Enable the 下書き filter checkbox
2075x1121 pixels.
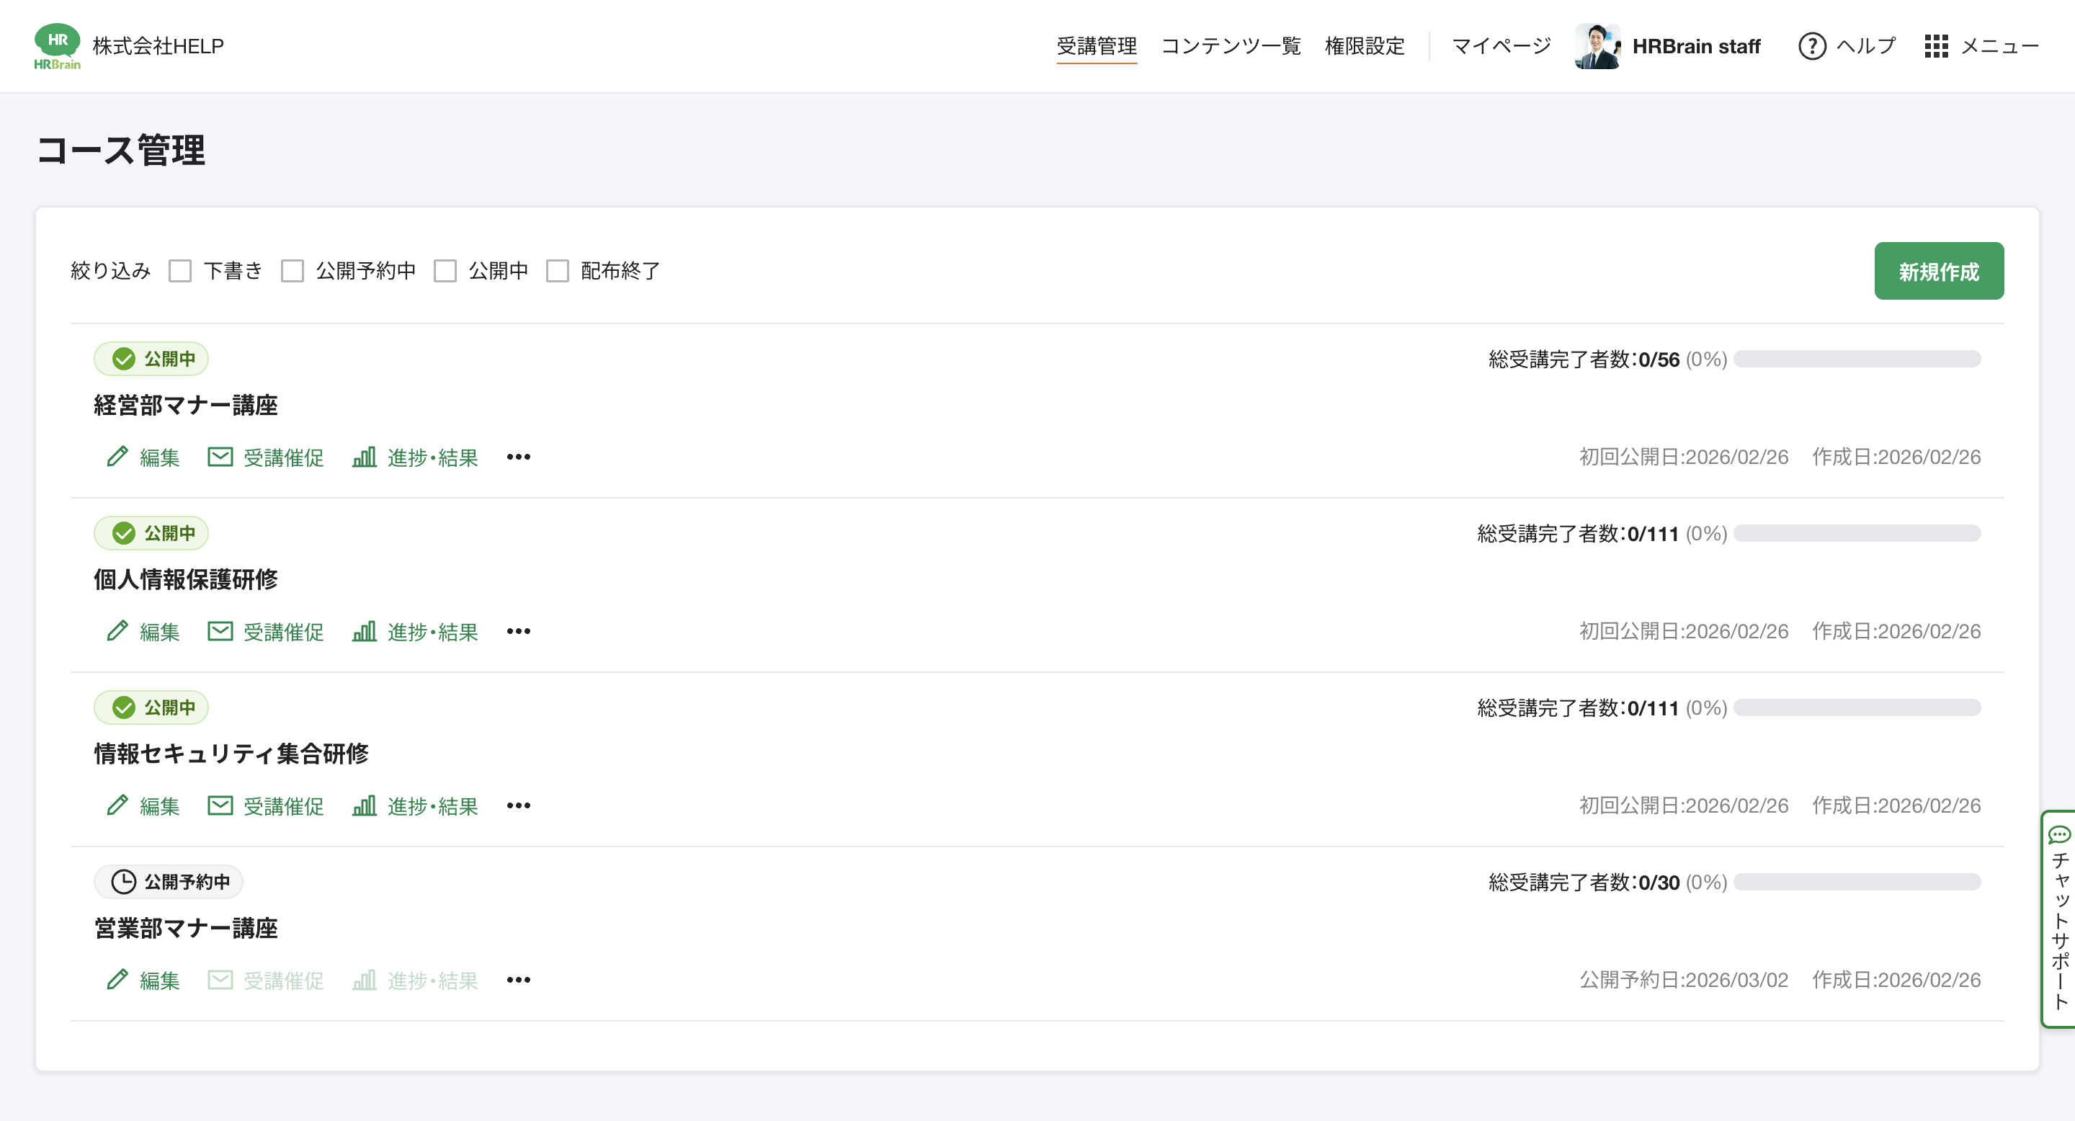tap(180, 271)
